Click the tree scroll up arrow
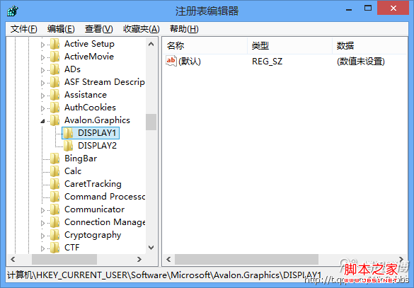The width and height of the screenshot is (414, 288). pos(151,44)
